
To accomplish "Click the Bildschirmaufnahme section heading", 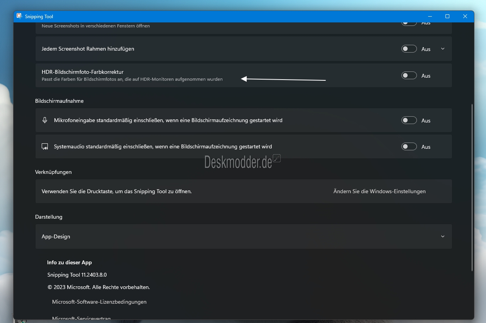I will (x=59, y=101).
